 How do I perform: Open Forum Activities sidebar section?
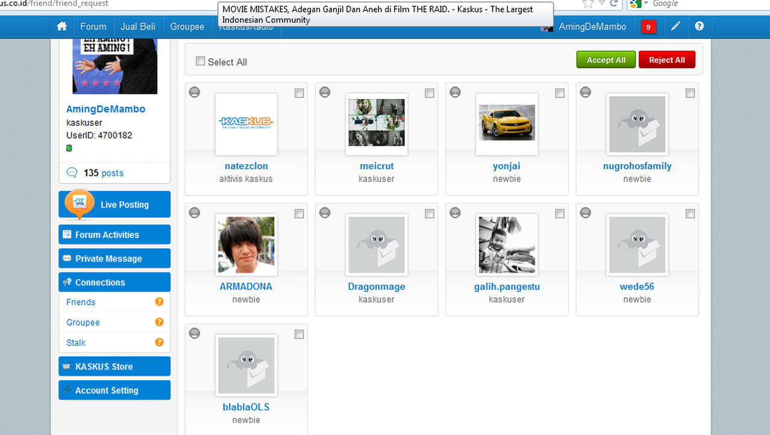tap(114, 235)
